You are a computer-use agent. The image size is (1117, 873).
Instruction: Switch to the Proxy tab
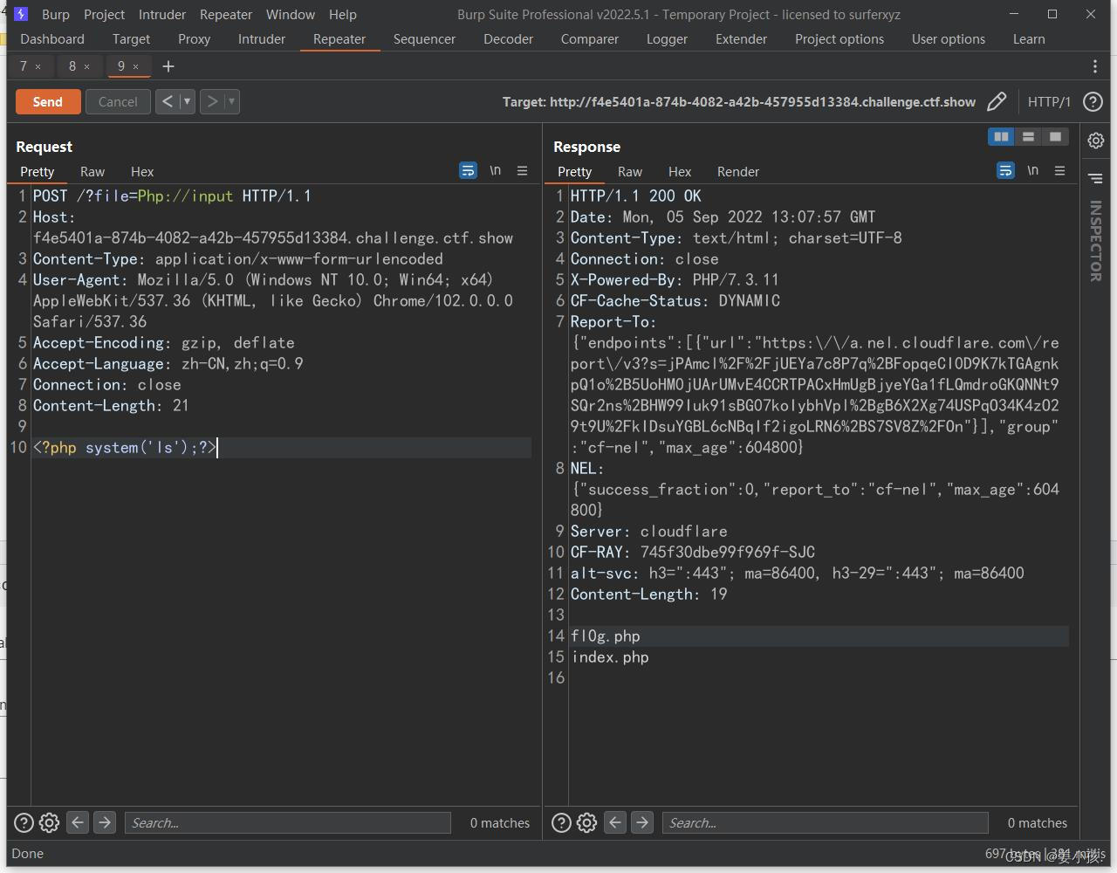[194, 39]
